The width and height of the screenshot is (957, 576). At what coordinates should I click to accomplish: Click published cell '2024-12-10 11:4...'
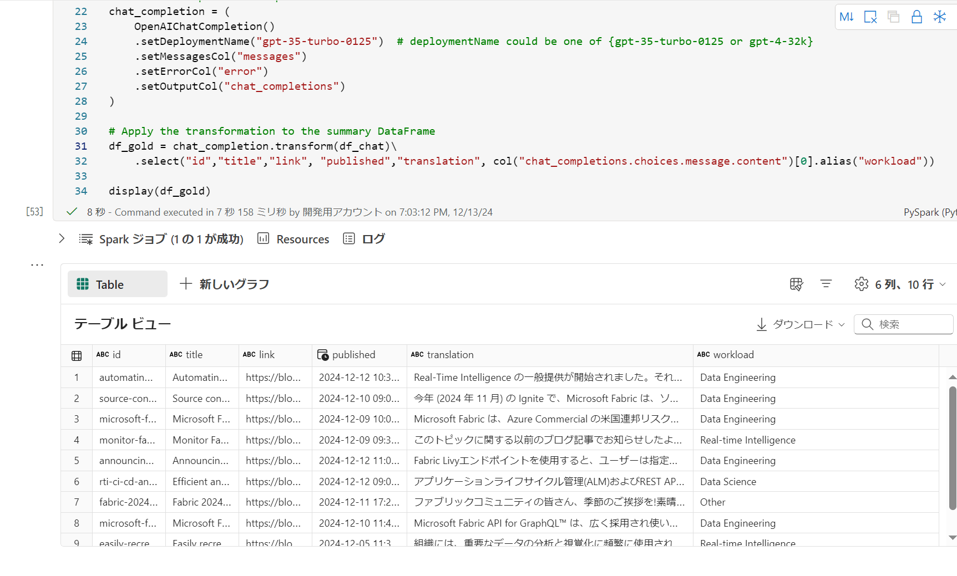pyautogui.click(x=359, y=523)
